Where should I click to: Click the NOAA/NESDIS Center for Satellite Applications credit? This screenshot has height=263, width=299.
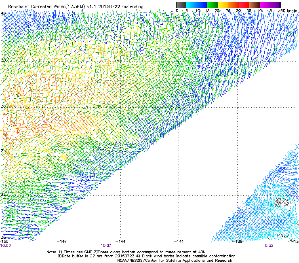[175, 261]
